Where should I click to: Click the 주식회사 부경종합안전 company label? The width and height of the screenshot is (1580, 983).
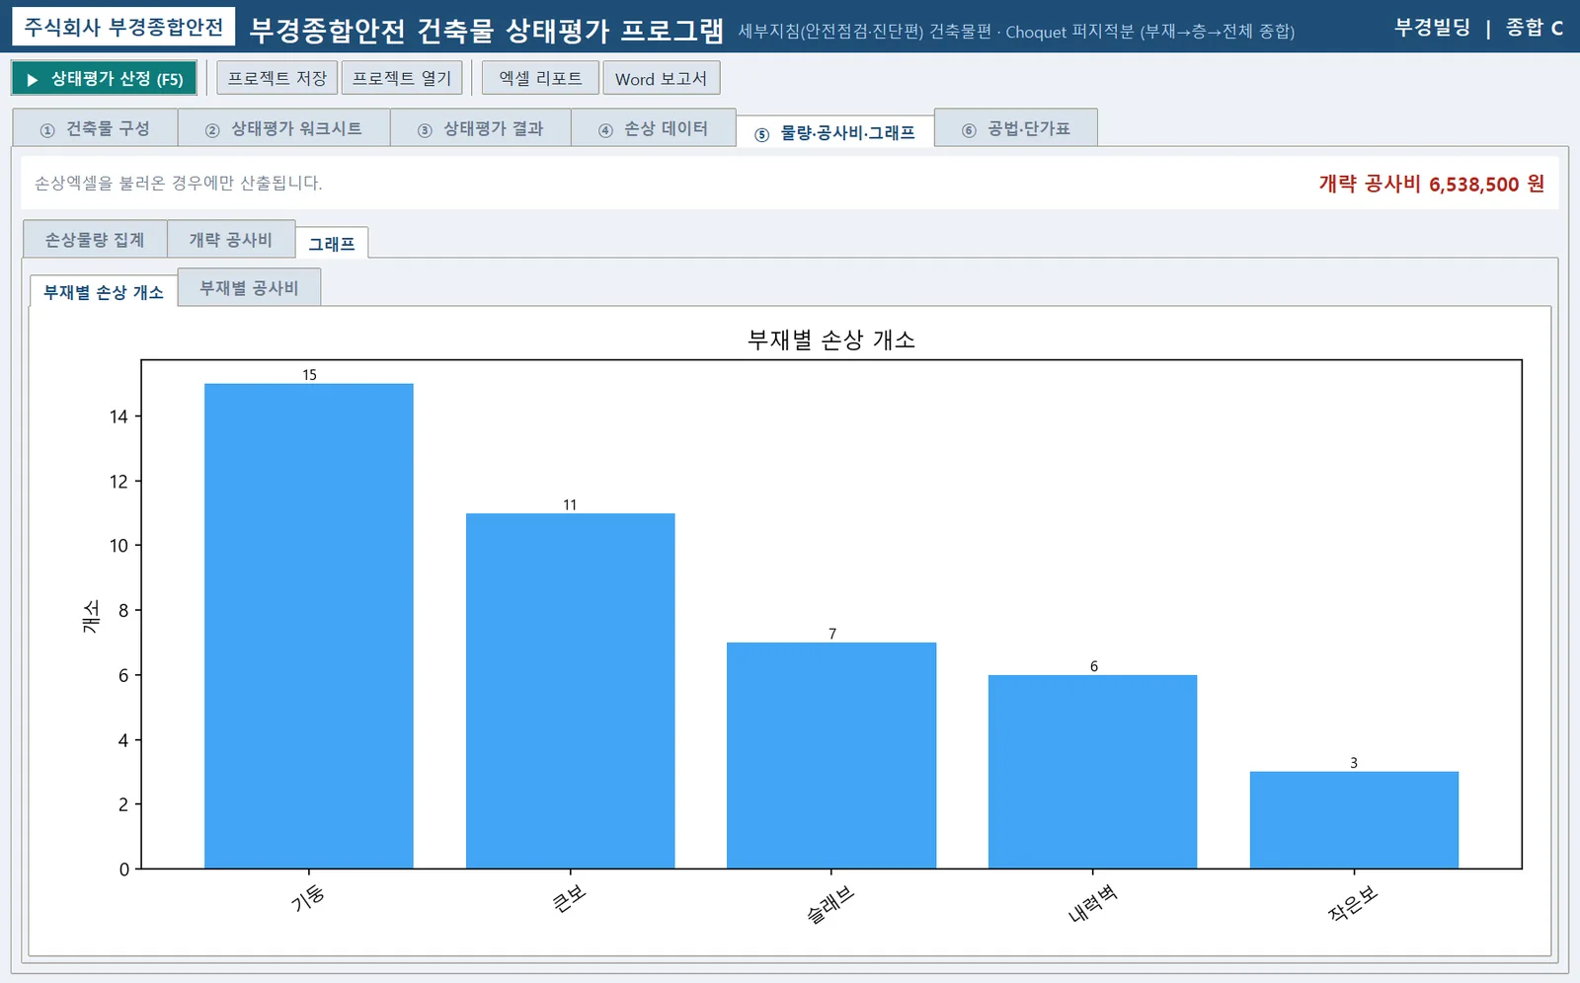pos(123,27)
